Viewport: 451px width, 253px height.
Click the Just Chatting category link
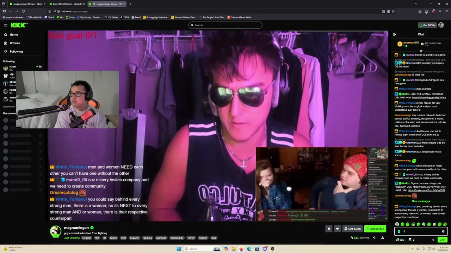click(72, 238)
